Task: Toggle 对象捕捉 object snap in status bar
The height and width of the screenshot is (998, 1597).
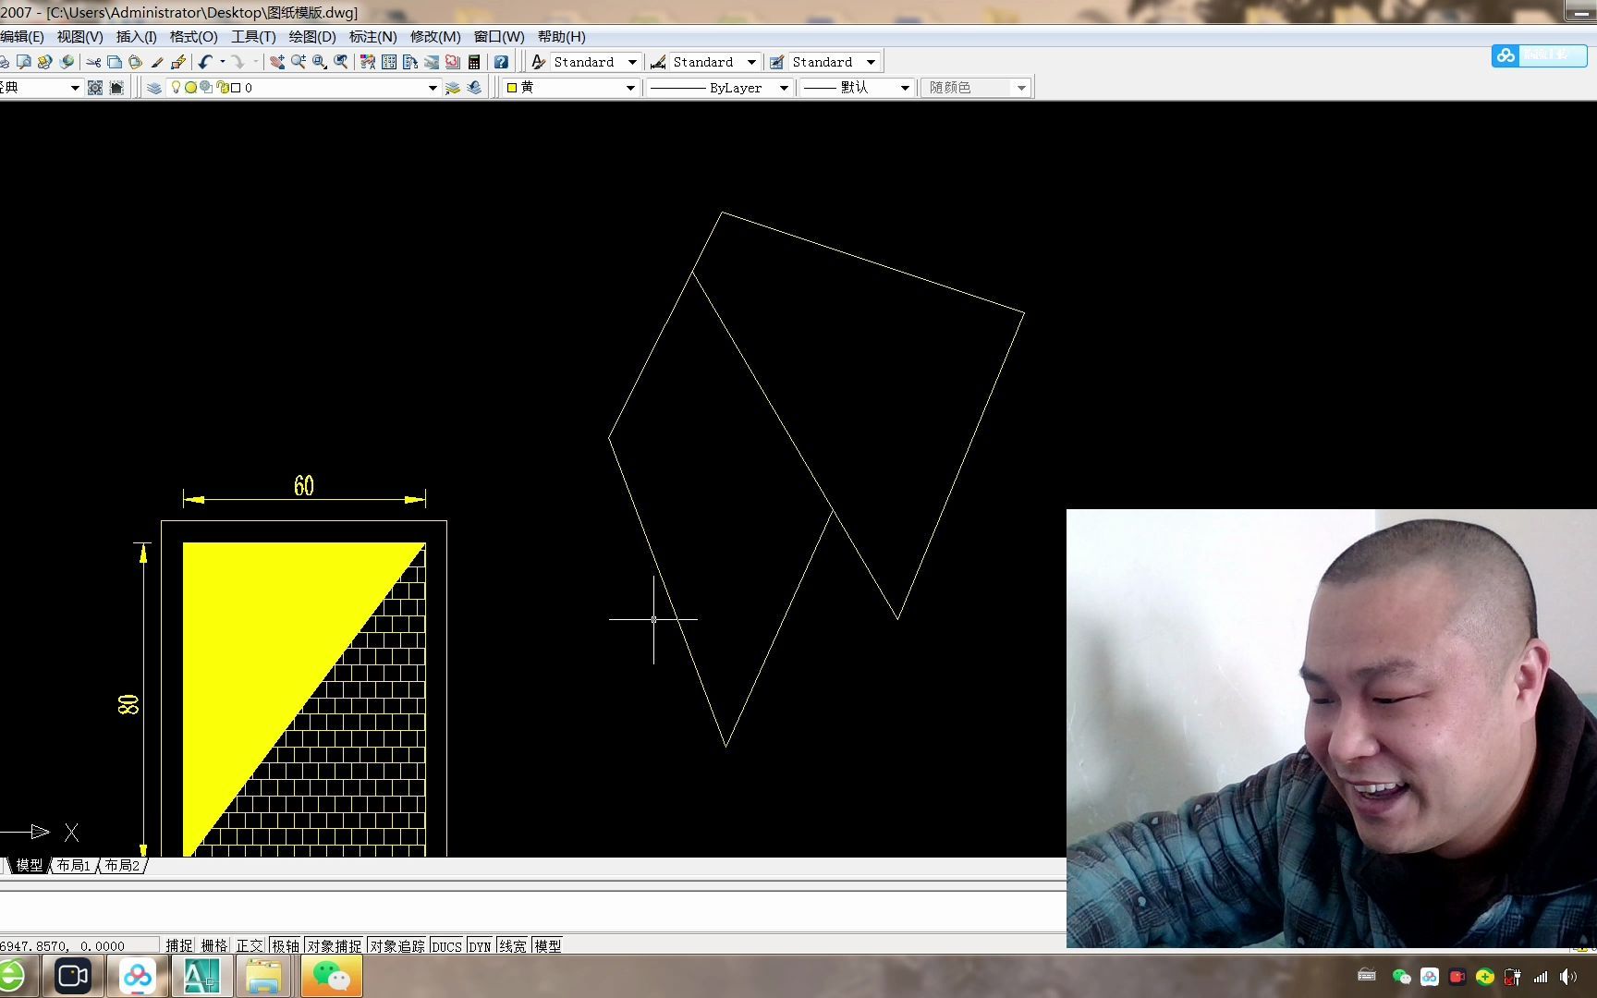Action: pyautogui.click(x=335, y=945)
